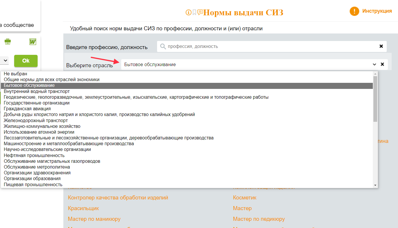Choose 'Гражданская авиация' in the list
Screen dimensions: 398x228
187,109
